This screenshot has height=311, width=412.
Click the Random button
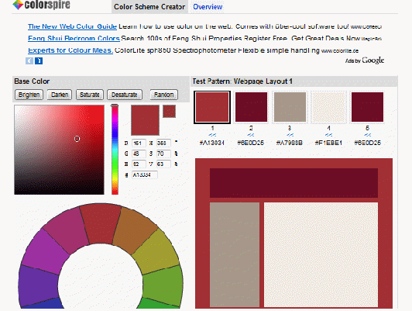[x=163, y=95]
